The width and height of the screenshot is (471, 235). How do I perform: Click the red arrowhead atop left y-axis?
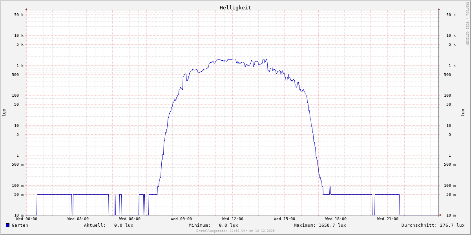(x=26, y=9)
